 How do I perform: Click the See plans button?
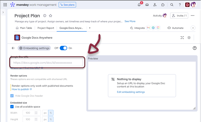click(x=67, y=5)
